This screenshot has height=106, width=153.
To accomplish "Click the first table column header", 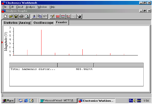I will (34, 65).
